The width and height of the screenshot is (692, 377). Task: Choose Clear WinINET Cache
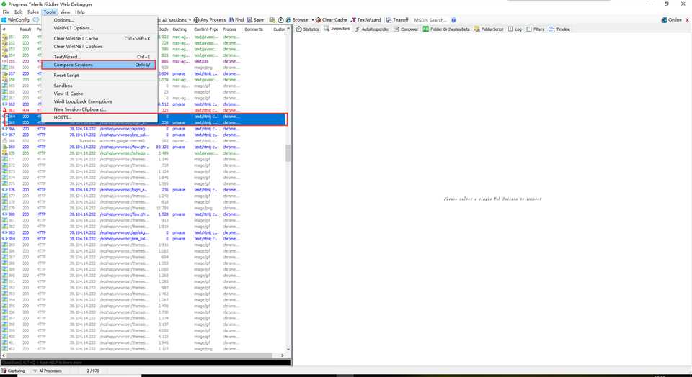tap(99, 39)
